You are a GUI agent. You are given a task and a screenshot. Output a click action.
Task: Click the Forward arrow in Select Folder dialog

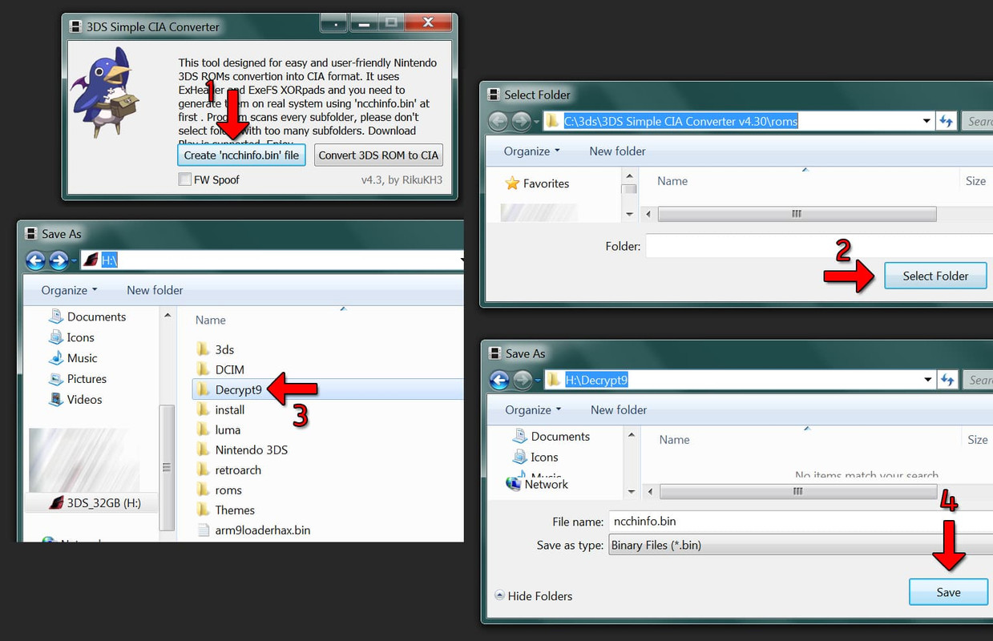point(521,121)
